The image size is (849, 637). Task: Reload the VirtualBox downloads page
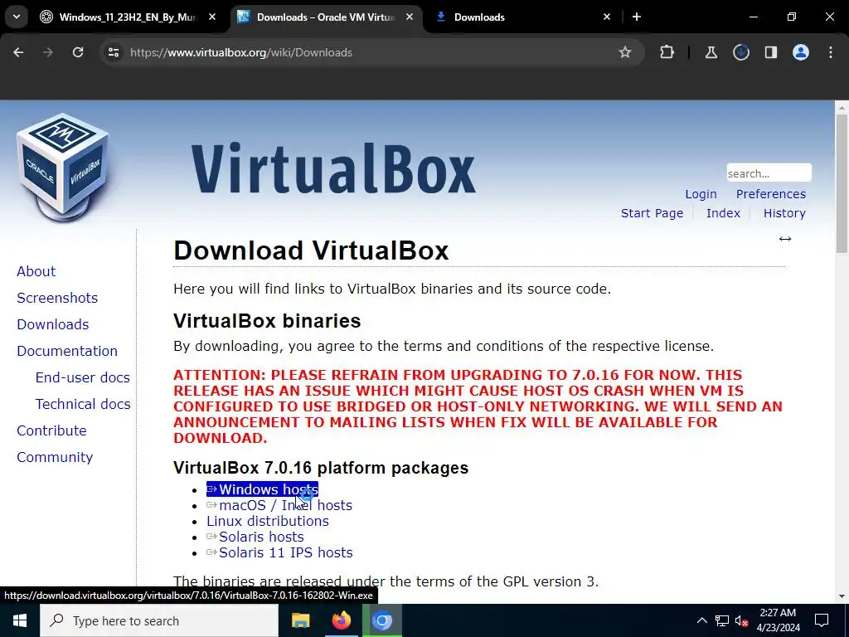tap(78, 52)
